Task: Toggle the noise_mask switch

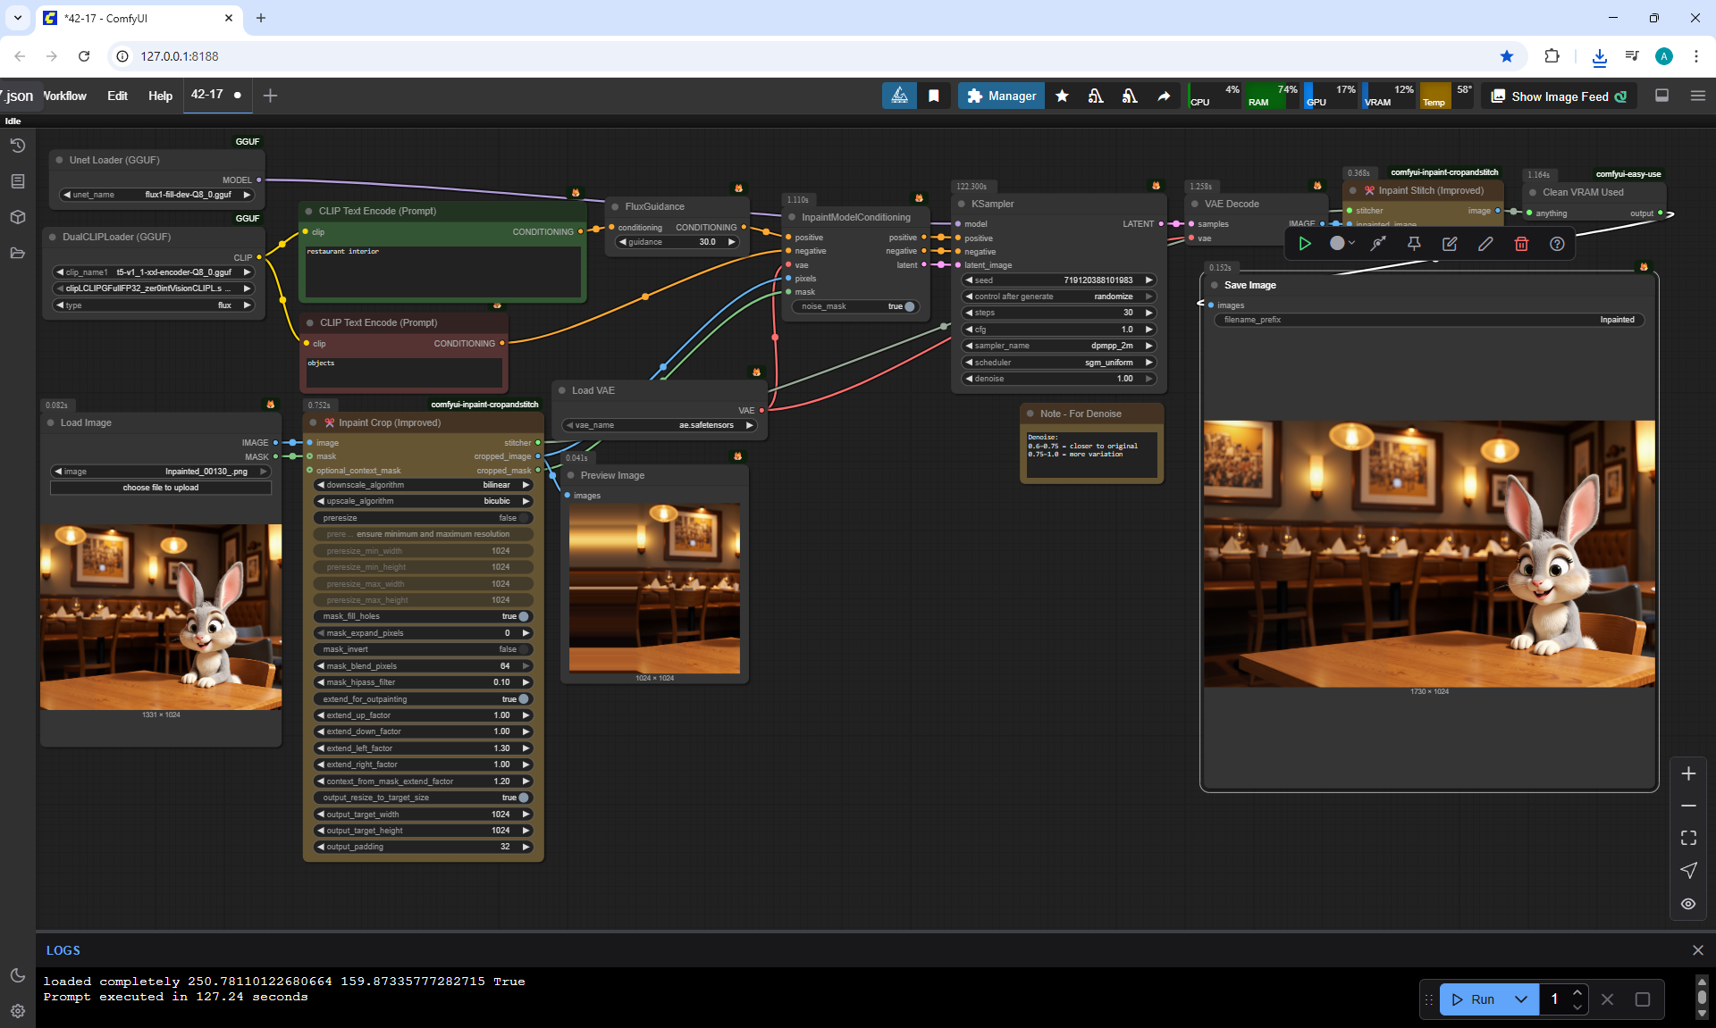Action: click(x=908, y=306)
